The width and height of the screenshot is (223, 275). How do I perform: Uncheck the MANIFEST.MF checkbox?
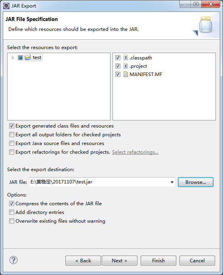pyautogui.click(x=118, y=74)
